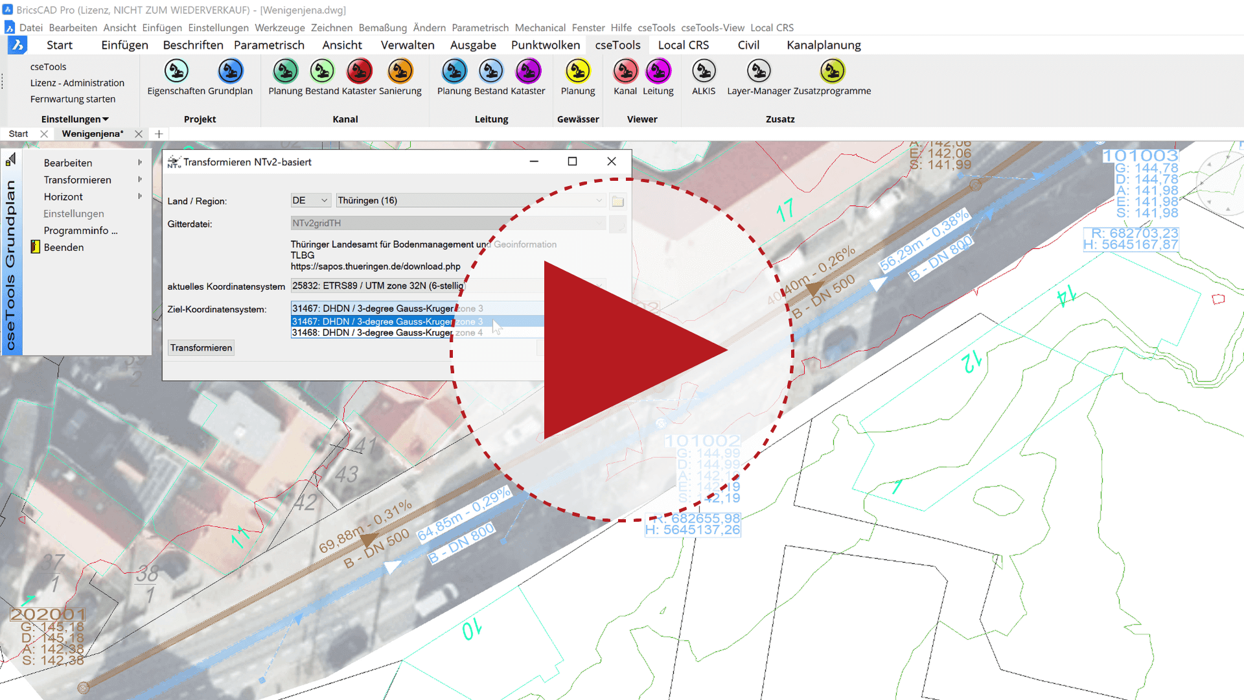
Task: Click Zusatzprogramme icon
Action: coord(833,71)
